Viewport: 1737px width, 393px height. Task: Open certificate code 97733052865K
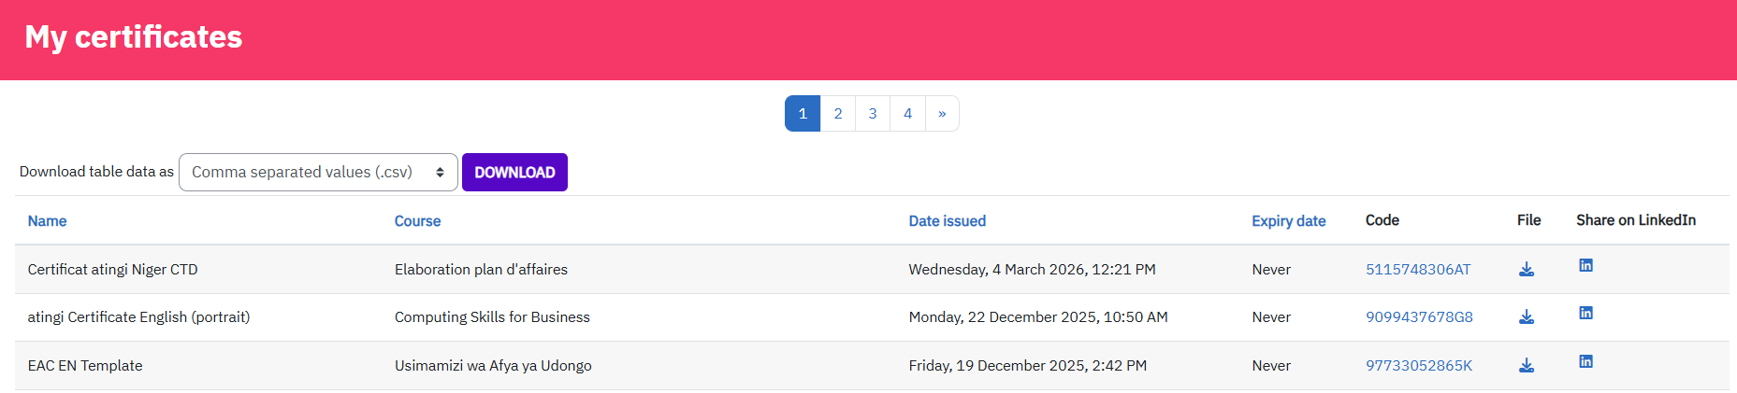[1418, 366]
